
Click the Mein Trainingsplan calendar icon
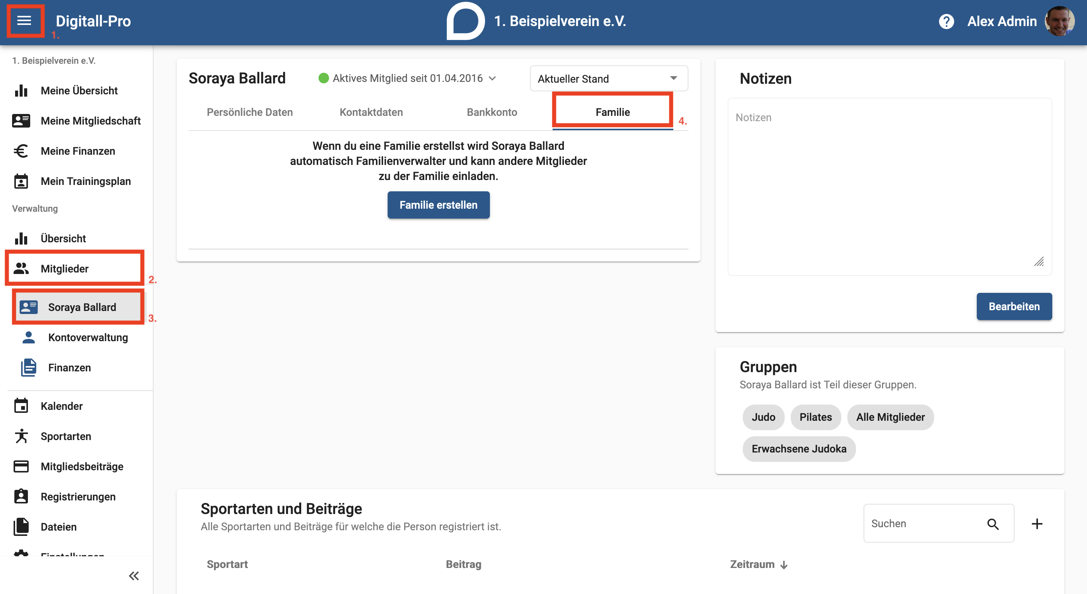[x=21, y=181]
